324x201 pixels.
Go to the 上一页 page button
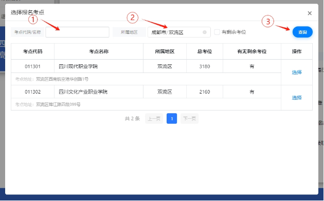pos(154,119)
